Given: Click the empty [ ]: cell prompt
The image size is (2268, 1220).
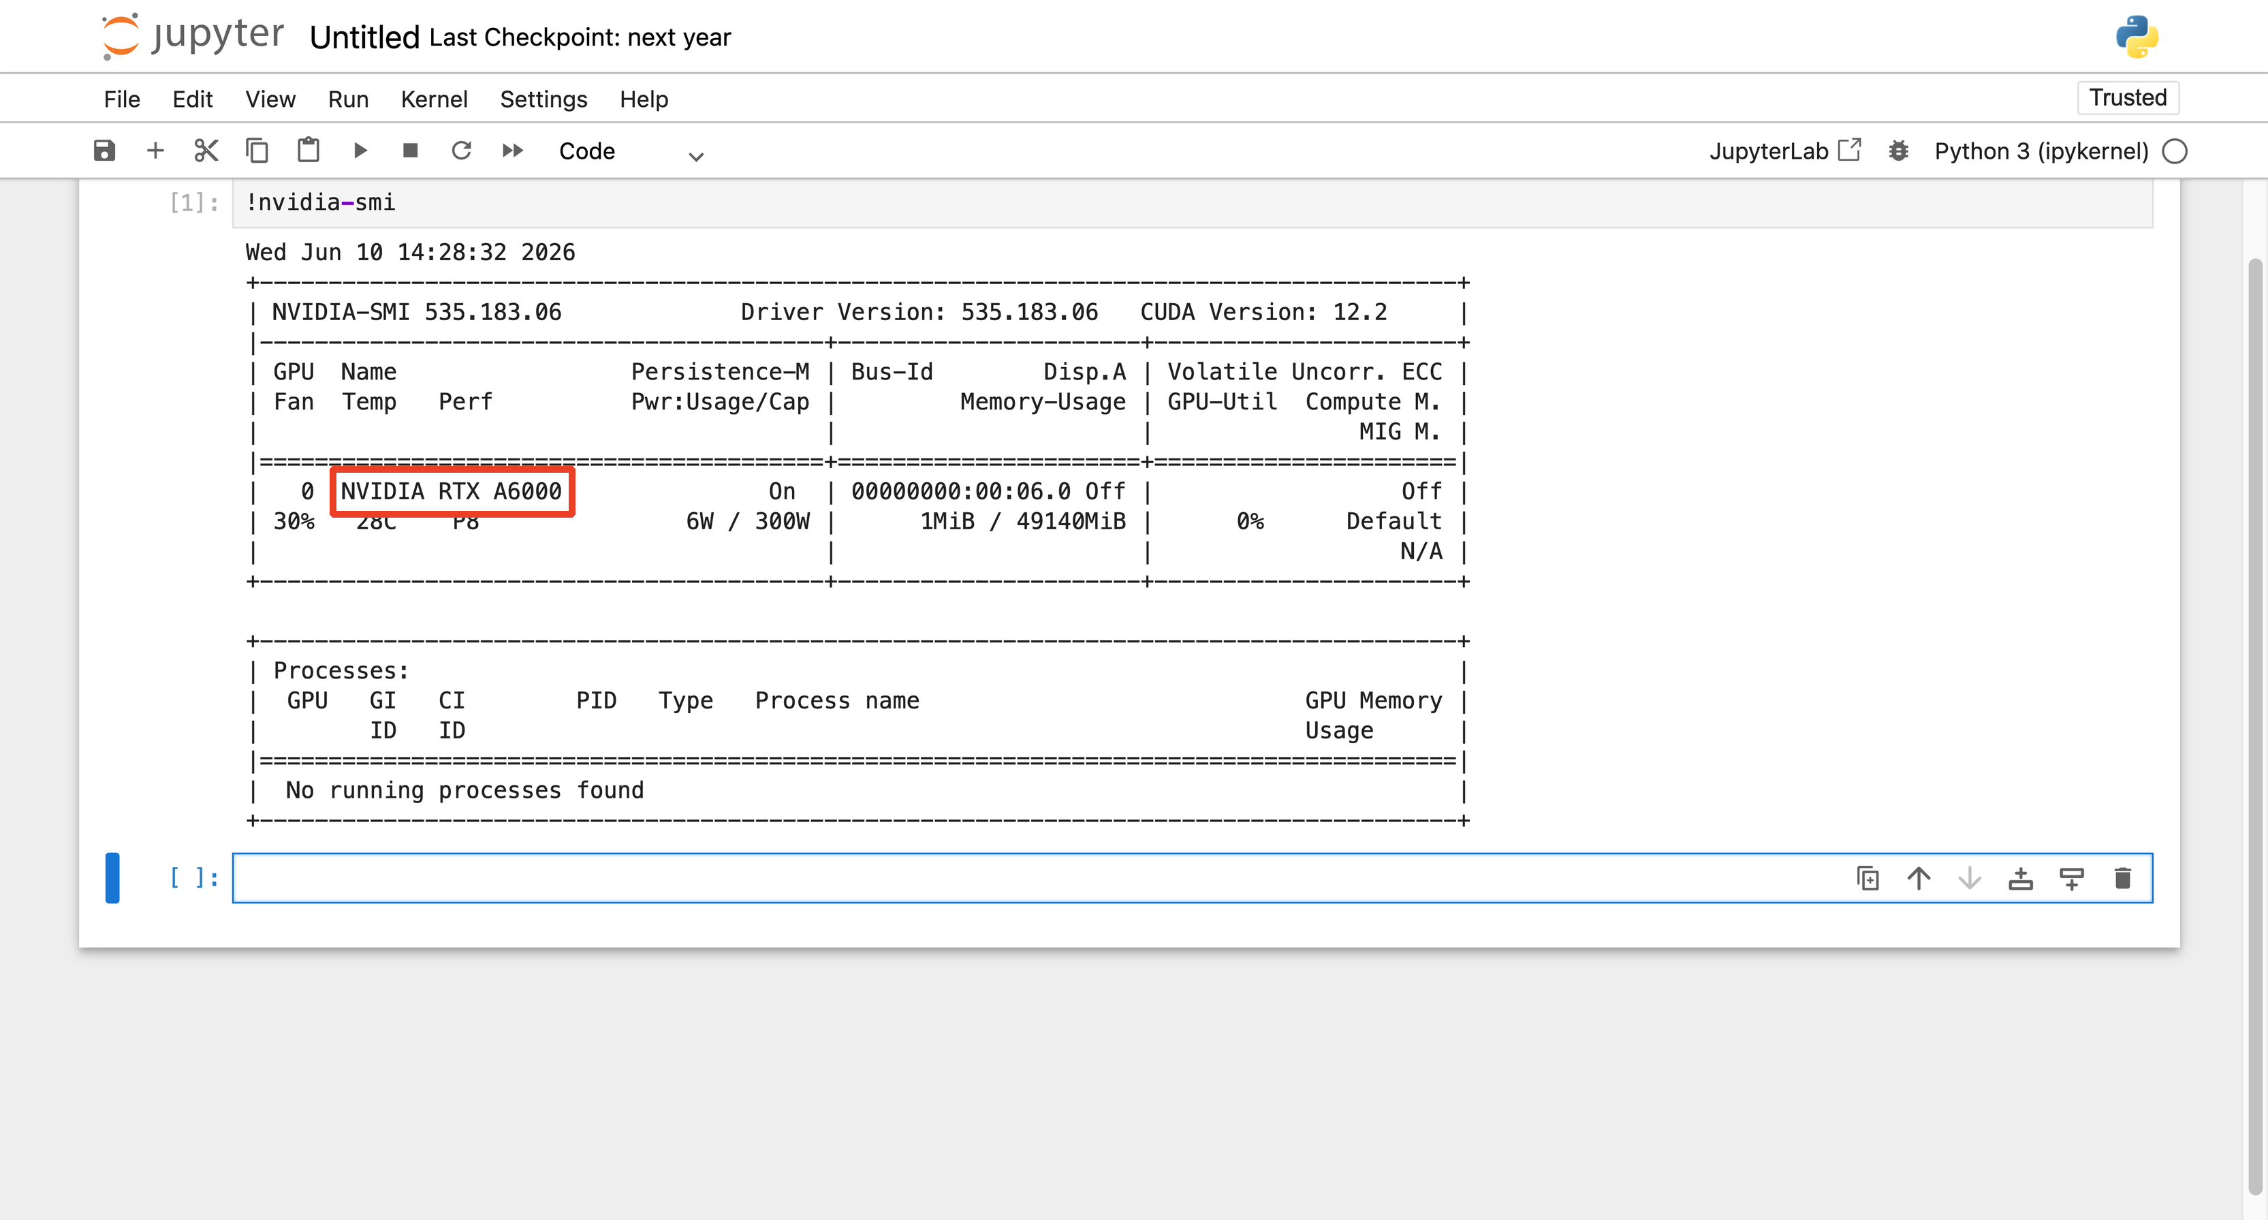Looking at the screenshot, I should coord(193,877).
